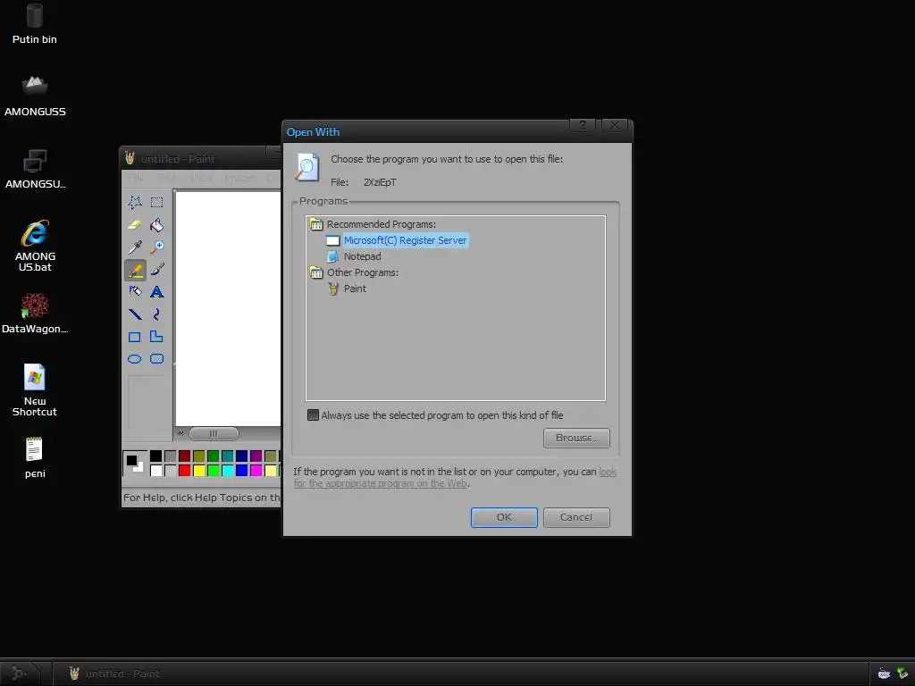
Task: Choose the Rounded Rectangle tool
Action: pos(156,359)
